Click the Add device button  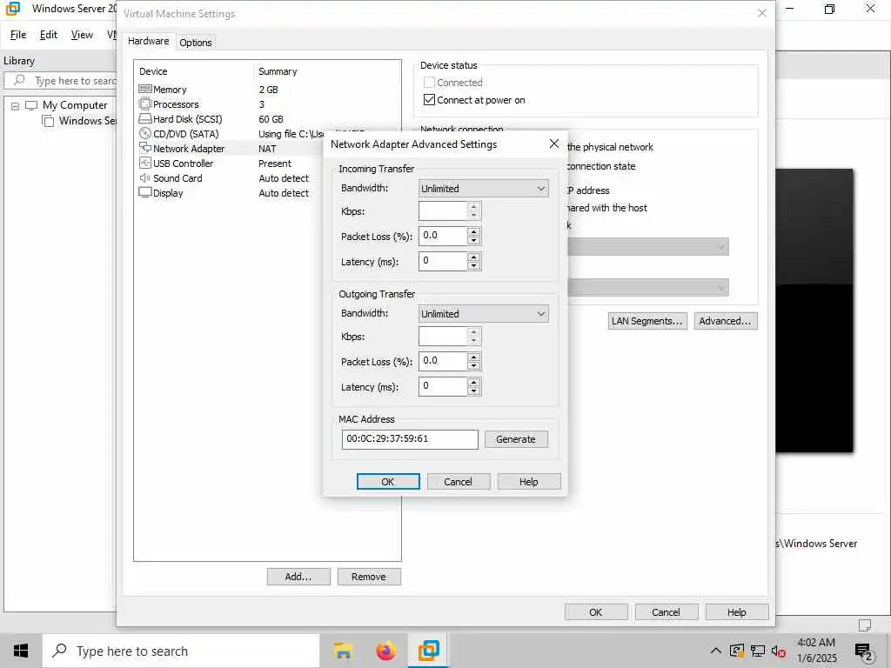[x=298, y=577]
